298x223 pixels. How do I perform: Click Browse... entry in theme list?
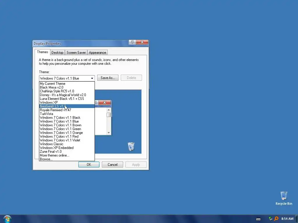(67, 159)
